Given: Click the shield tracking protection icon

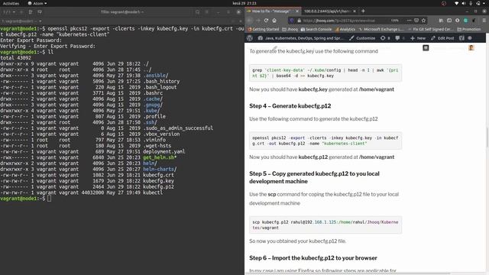Looking at the screenshot, I should (292, 21).
